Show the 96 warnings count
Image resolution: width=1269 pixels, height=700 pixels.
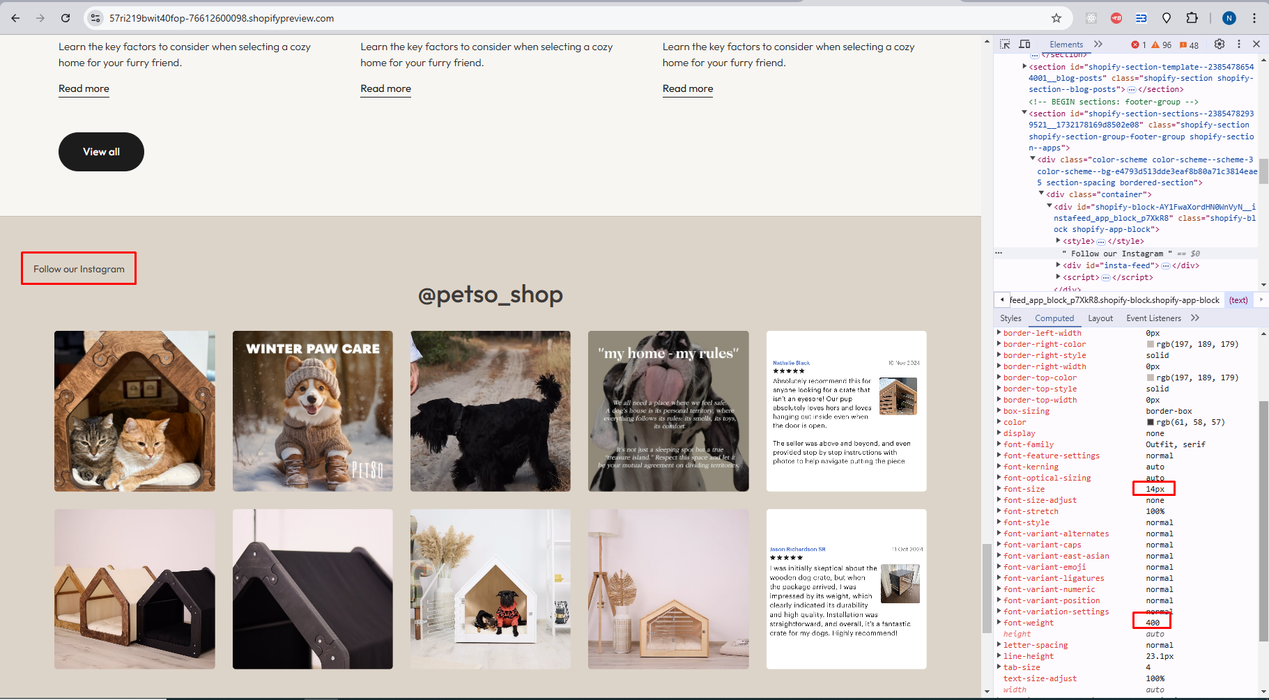(1162, 45)
